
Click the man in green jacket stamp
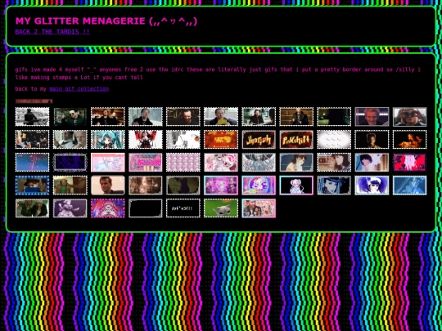pyautogui.click(x=70, y=186)
